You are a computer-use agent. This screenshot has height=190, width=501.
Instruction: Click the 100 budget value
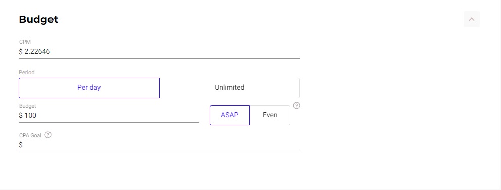tap(30, 115)
